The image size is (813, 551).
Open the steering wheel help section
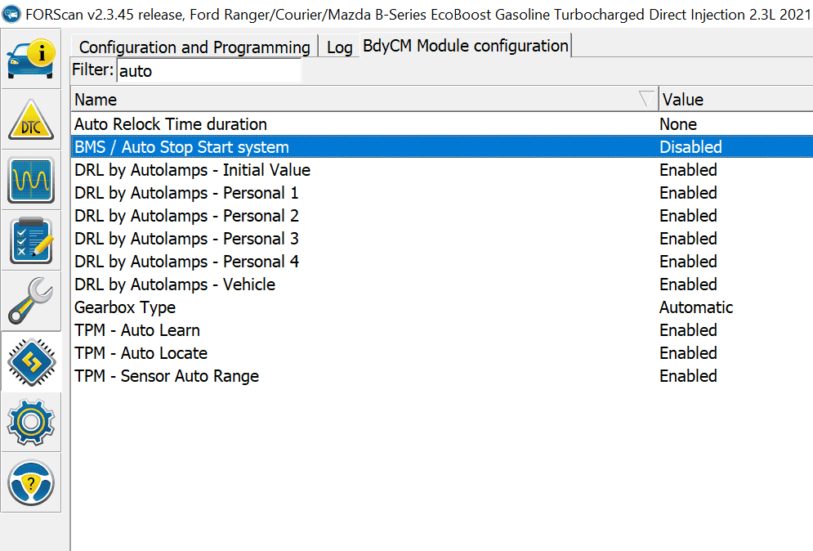pyautogui.click(x=31, y=482)
